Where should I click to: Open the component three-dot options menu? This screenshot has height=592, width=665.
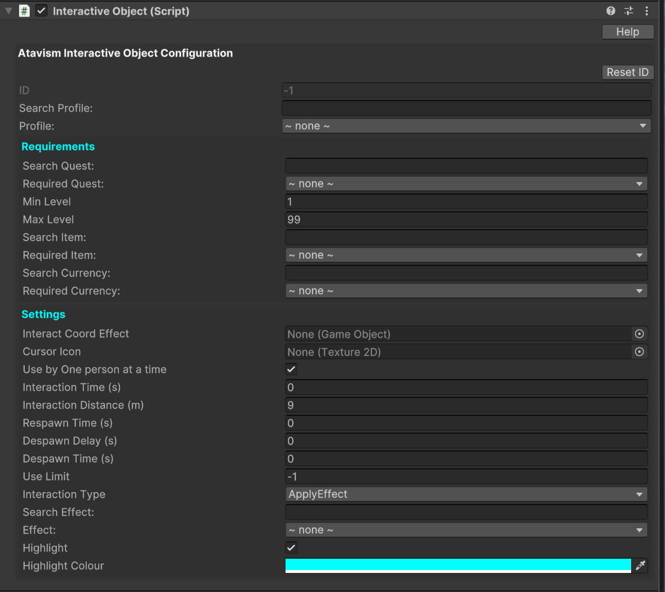point(647,11)
